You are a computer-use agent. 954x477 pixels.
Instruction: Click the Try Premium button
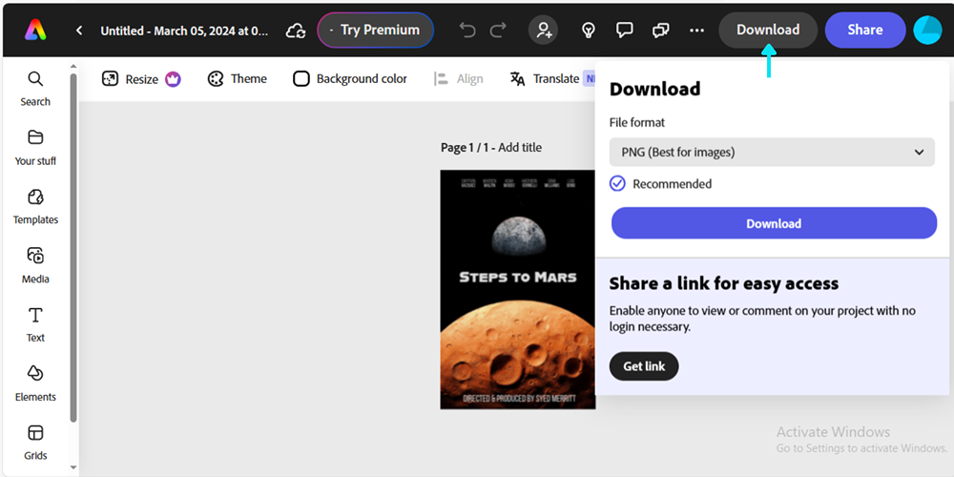click(375, 30)
